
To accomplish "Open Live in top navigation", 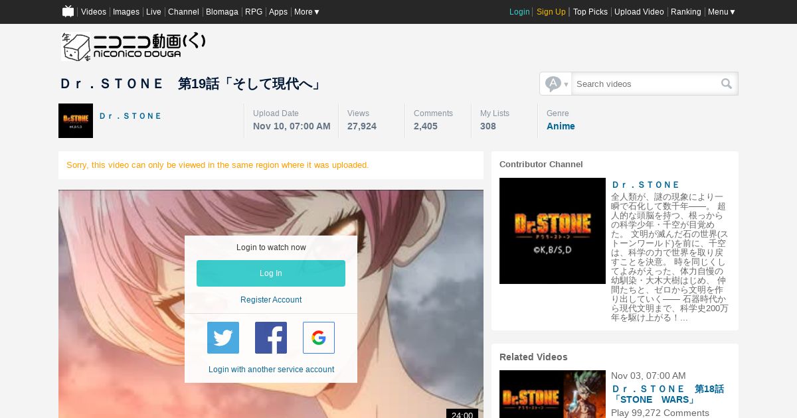I will (x=153, y=12).
